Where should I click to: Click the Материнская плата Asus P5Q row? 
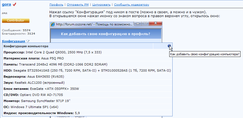coord(88,58)
